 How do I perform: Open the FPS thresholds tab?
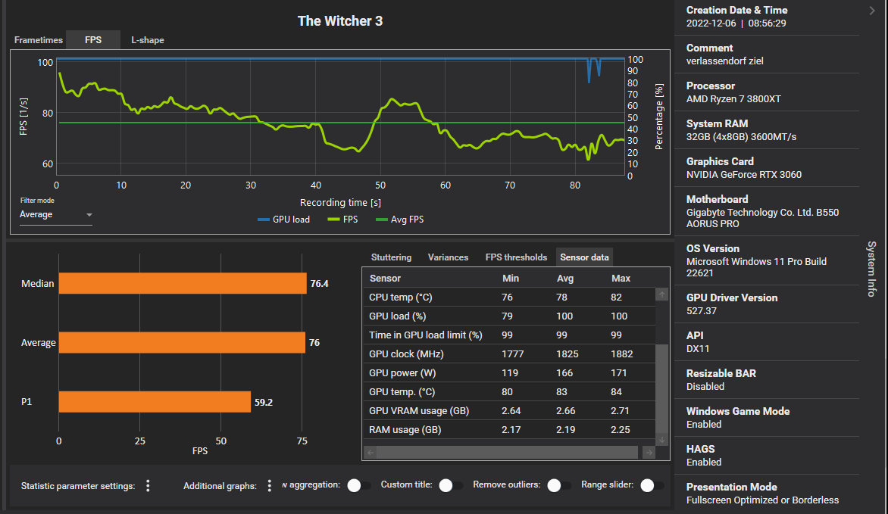(x=516, y=257)
